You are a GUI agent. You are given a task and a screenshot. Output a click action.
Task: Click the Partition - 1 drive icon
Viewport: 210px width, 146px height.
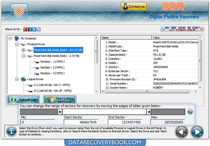coord(37,62)
